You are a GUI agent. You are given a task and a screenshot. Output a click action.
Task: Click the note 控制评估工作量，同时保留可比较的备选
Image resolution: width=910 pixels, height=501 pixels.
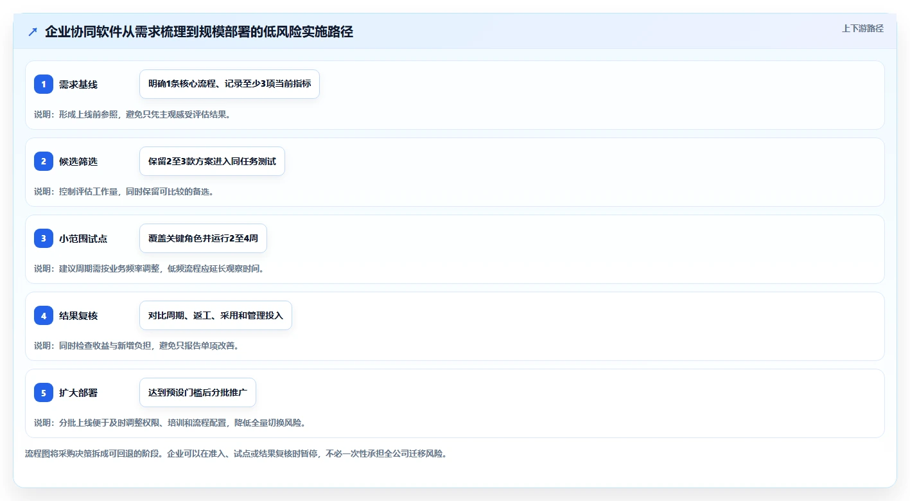[123, 191]
